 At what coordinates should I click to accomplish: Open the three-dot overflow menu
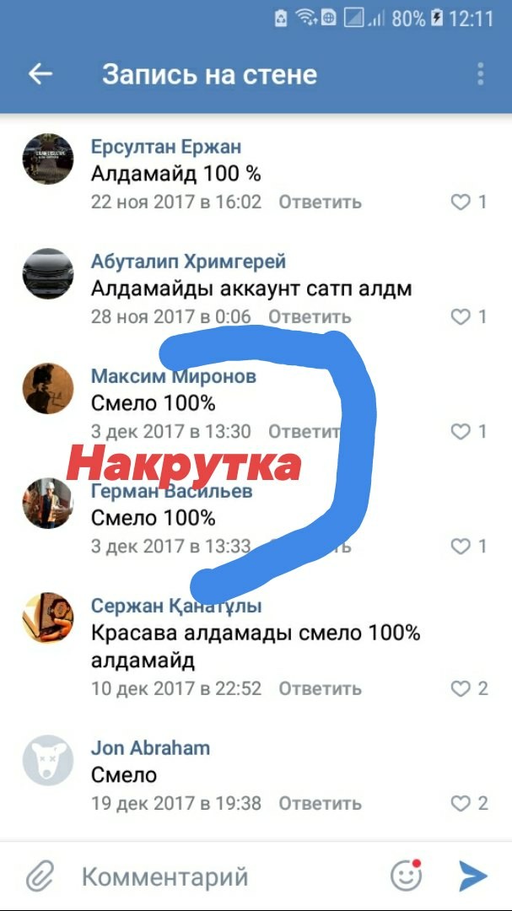click(x=480, y=74)
